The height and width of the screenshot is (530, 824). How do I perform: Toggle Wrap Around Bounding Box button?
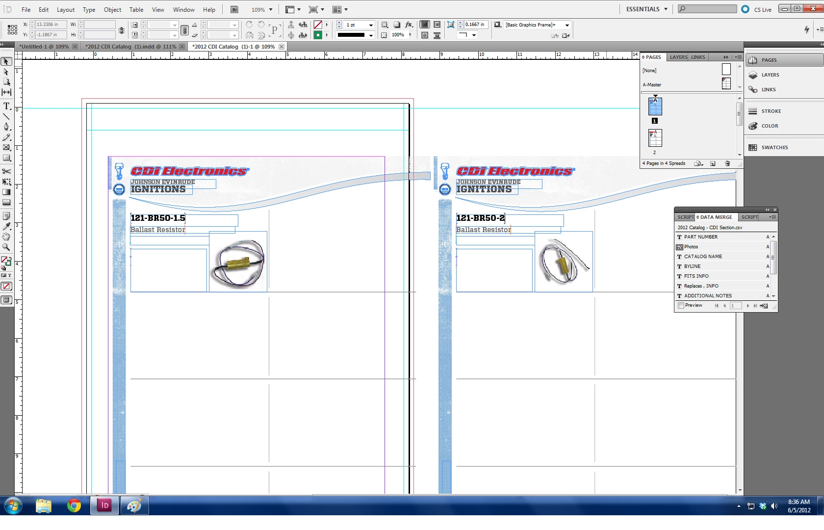click(437, 25)
